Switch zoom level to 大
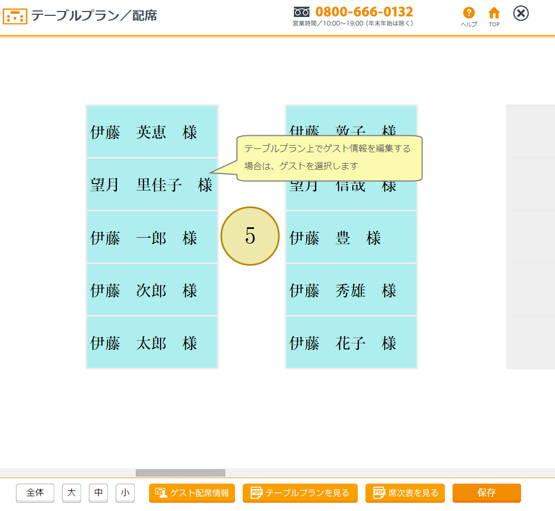Screen dimensions: 555x511 (x=71, y=493)
